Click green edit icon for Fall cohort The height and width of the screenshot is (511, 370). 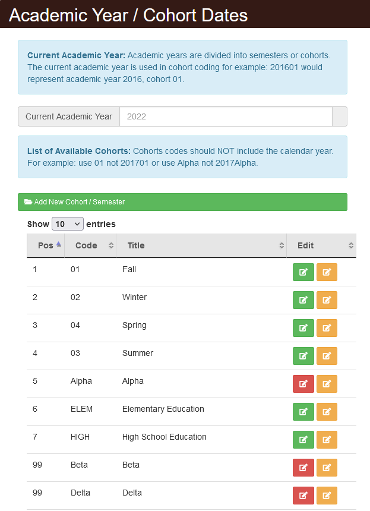(303, 272)
